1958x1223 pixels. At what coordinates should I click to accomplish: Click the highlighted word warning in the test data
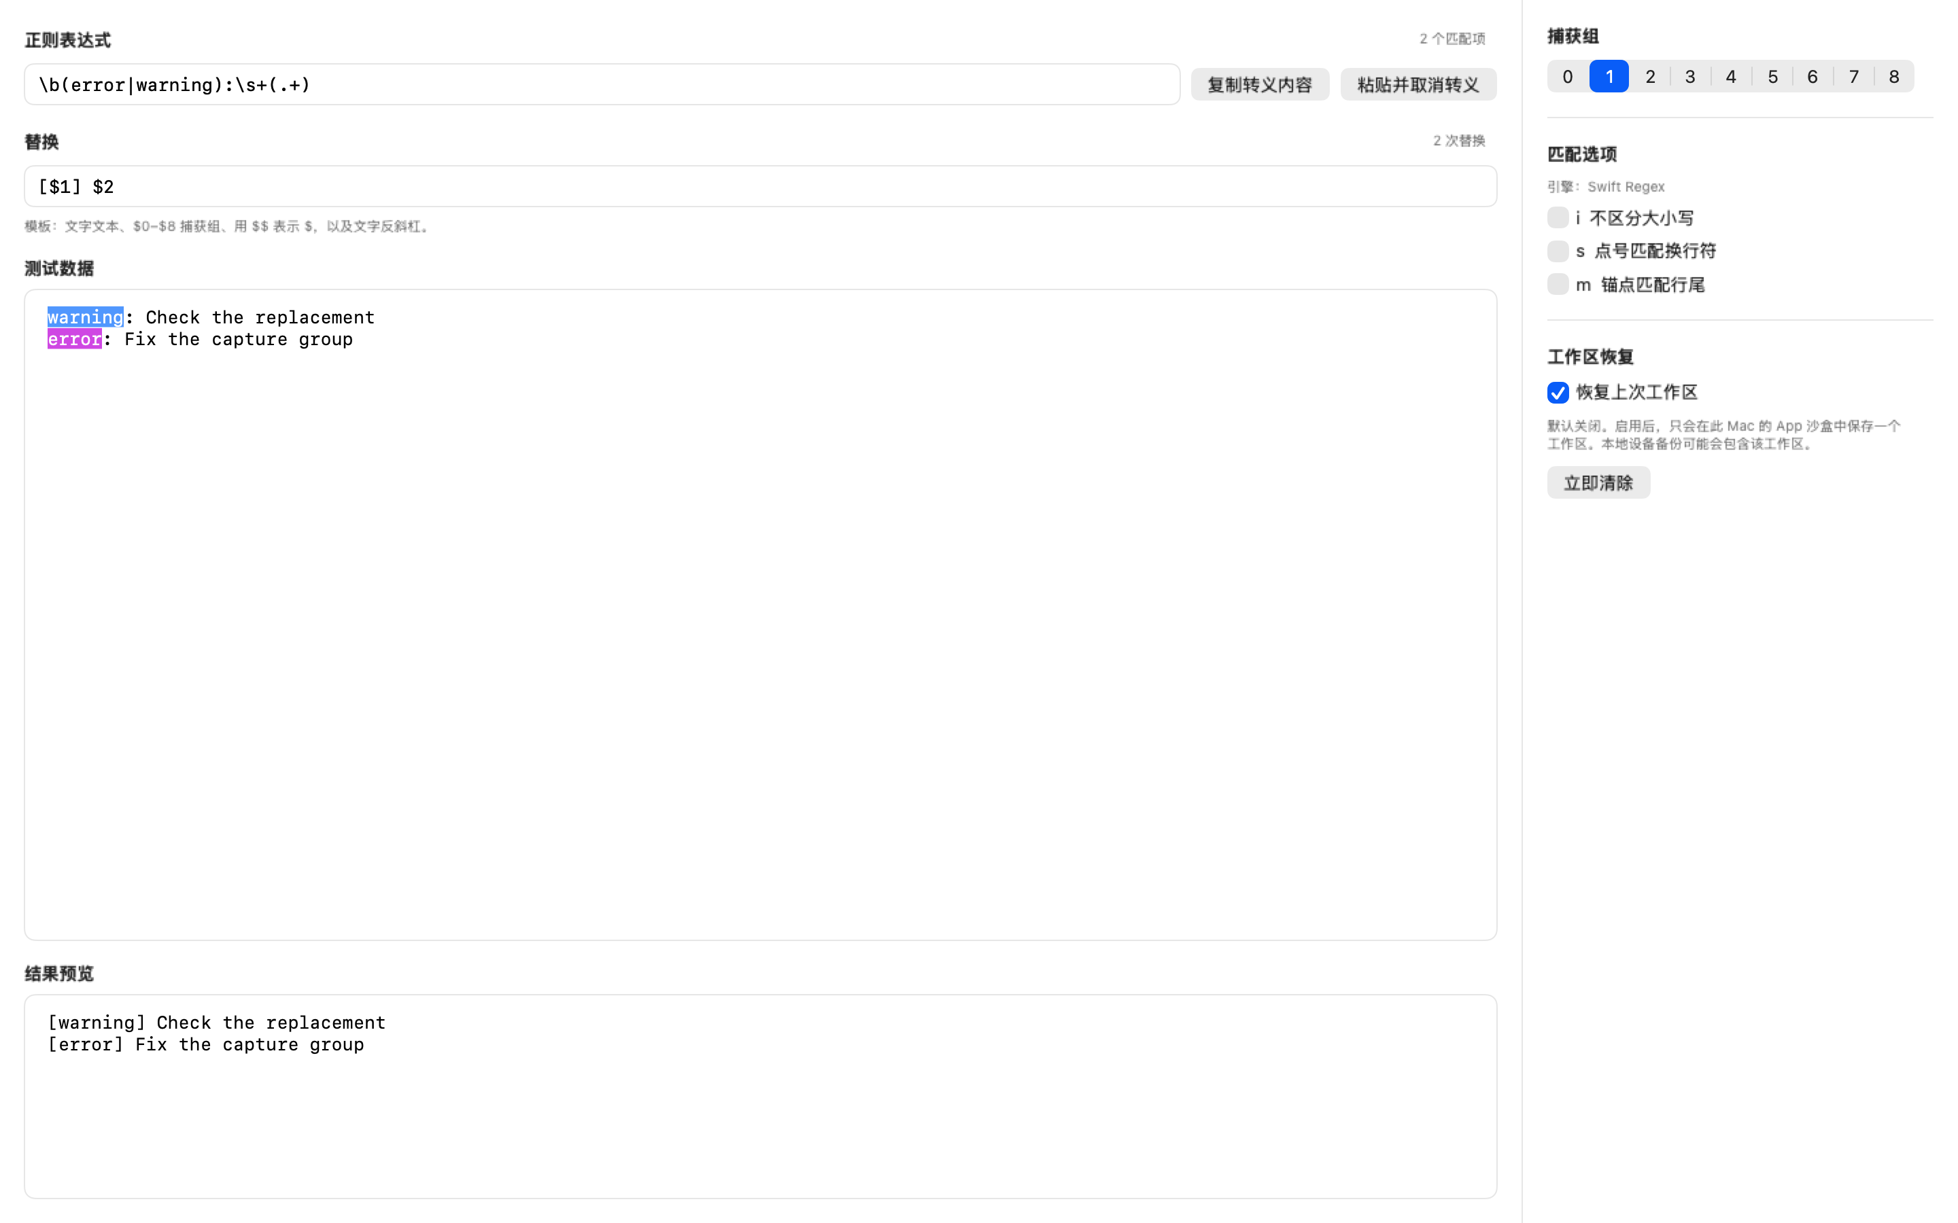coord(85,317)
